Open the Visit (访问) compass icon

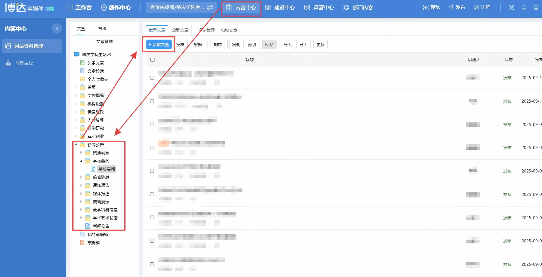tap(482, 7)
